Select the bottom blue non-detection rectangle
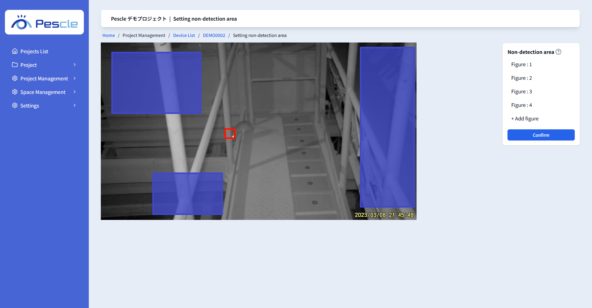This screenshot has height=308, width=592. 187,194
